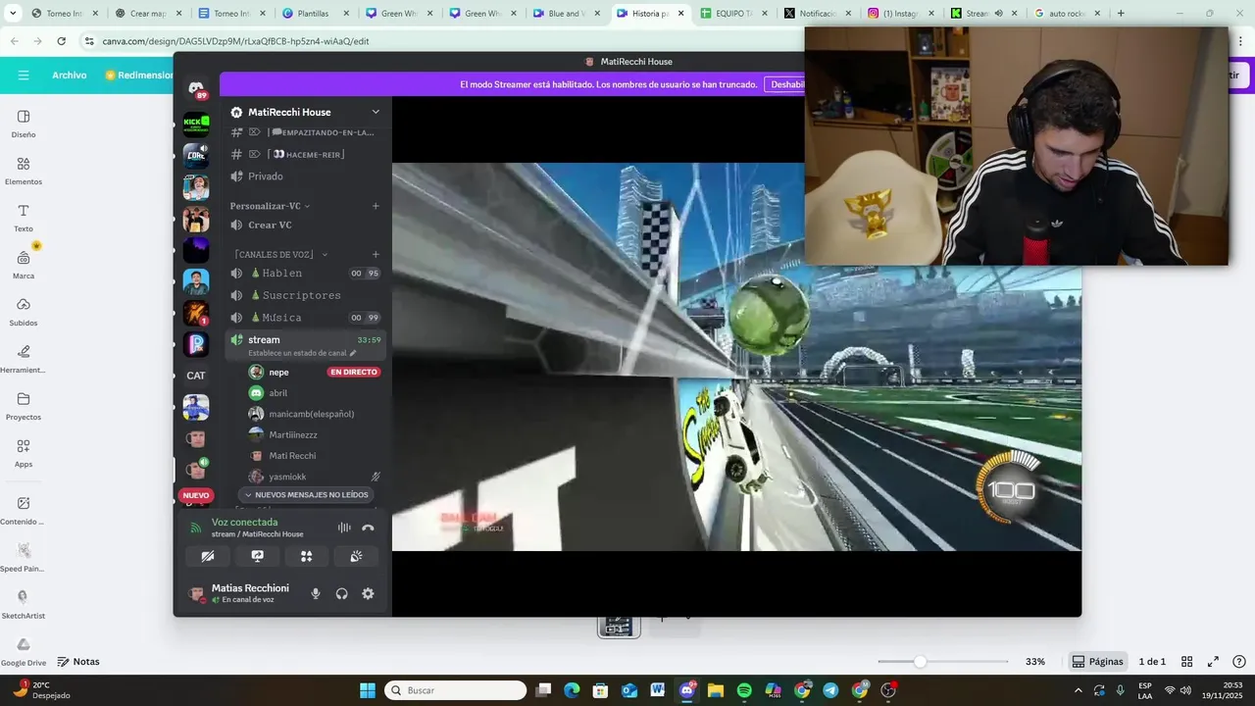Enter Canva fullscreen presentation mode

[1213, 662]
